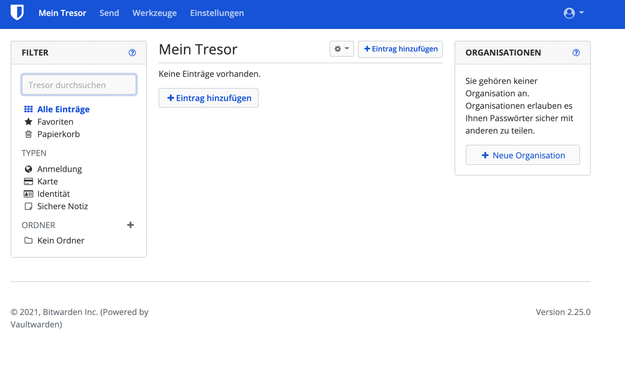The height and width of the screenshot is (380, 625).
Task: Open Einstellungen in the top bar
Action: coord(217,13)
